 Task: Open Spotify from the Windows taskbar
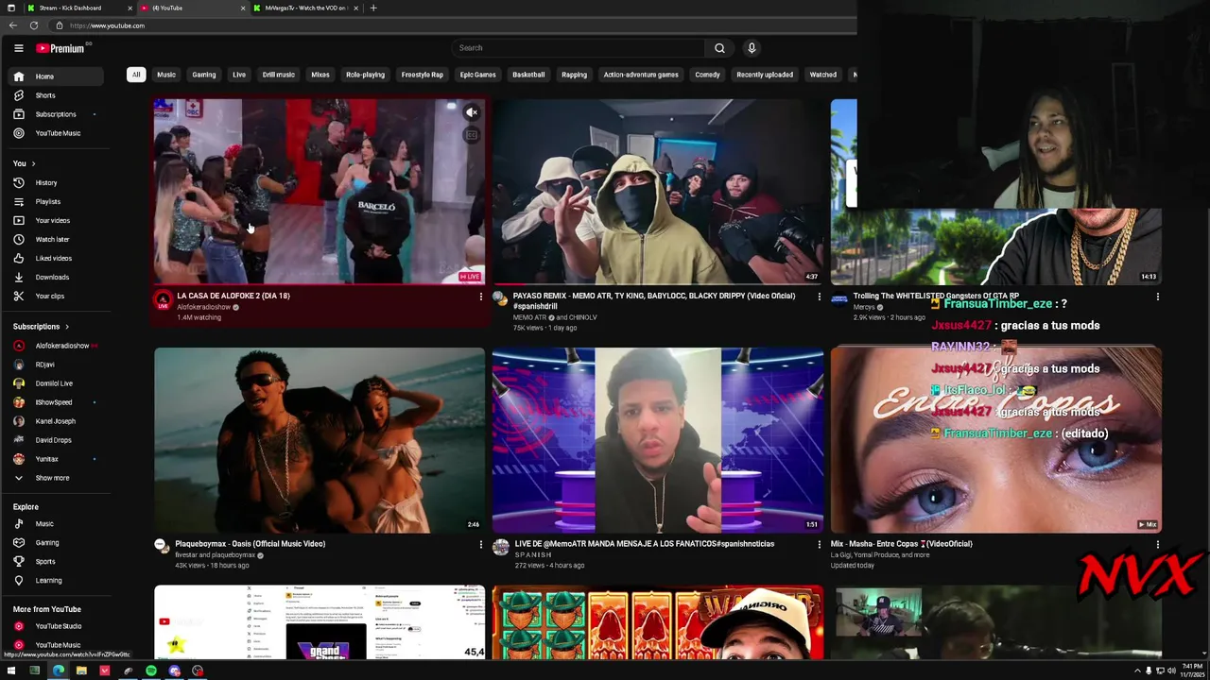(151, 671)
